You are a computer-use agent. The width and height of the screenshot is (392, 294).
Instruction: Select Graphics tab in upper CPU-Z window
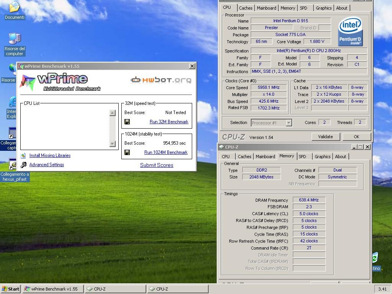pos(323,8)
